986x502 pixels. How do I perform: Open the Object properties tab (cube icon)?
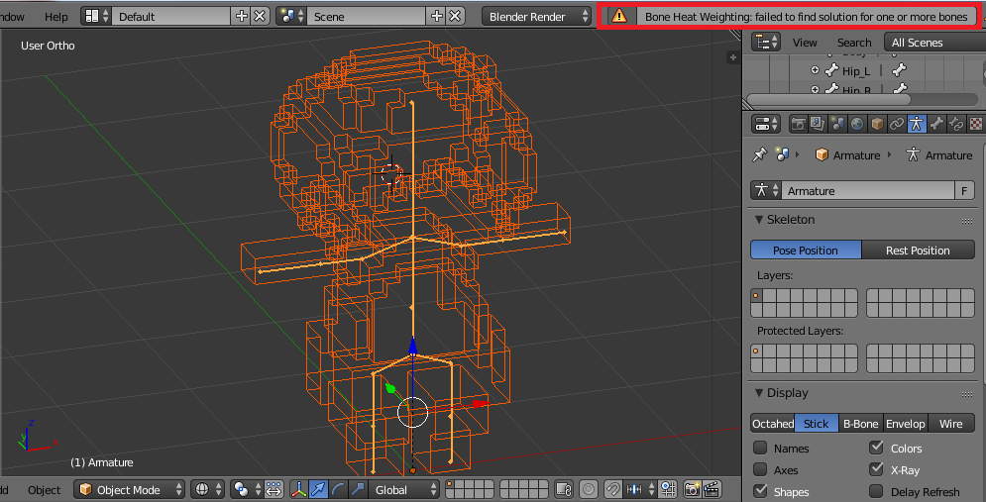pyautogui.click(x=877, y=124)
